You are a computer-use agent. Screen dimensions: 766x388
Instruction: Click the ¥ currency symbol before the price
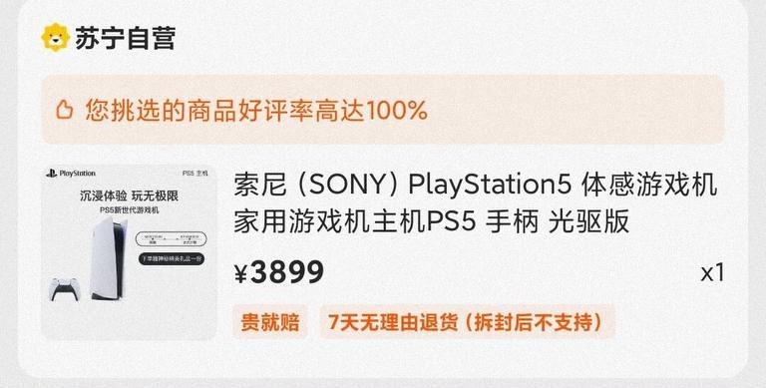[x=240, y=274]
